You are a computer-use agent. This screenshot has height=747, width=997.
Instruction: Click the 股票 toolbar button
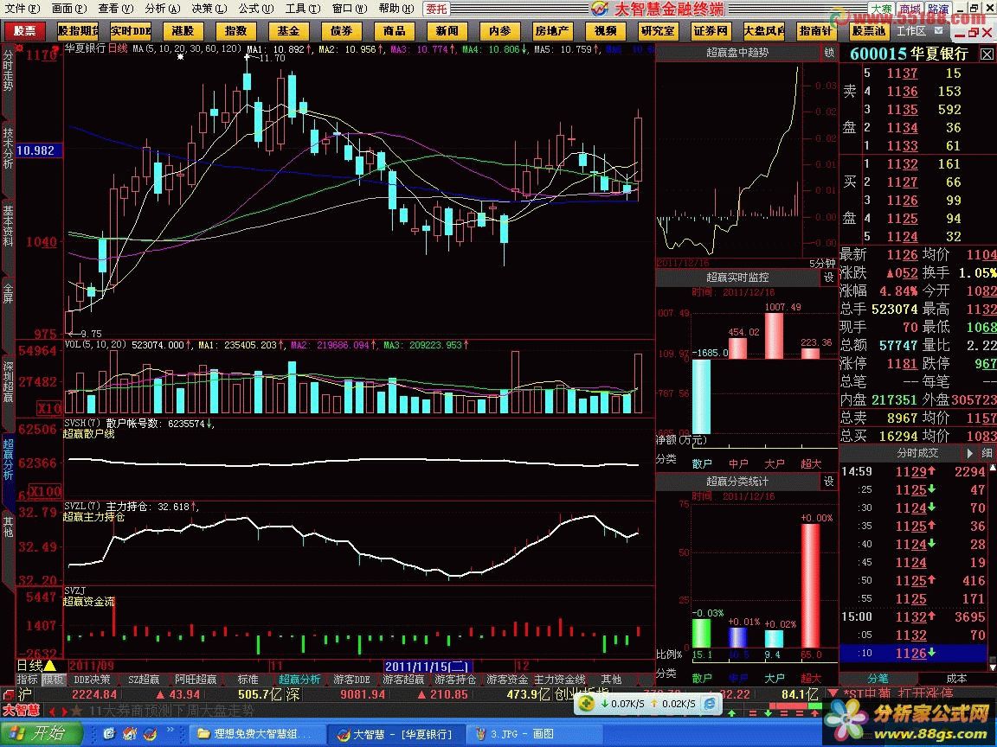(x=25, y=30)
